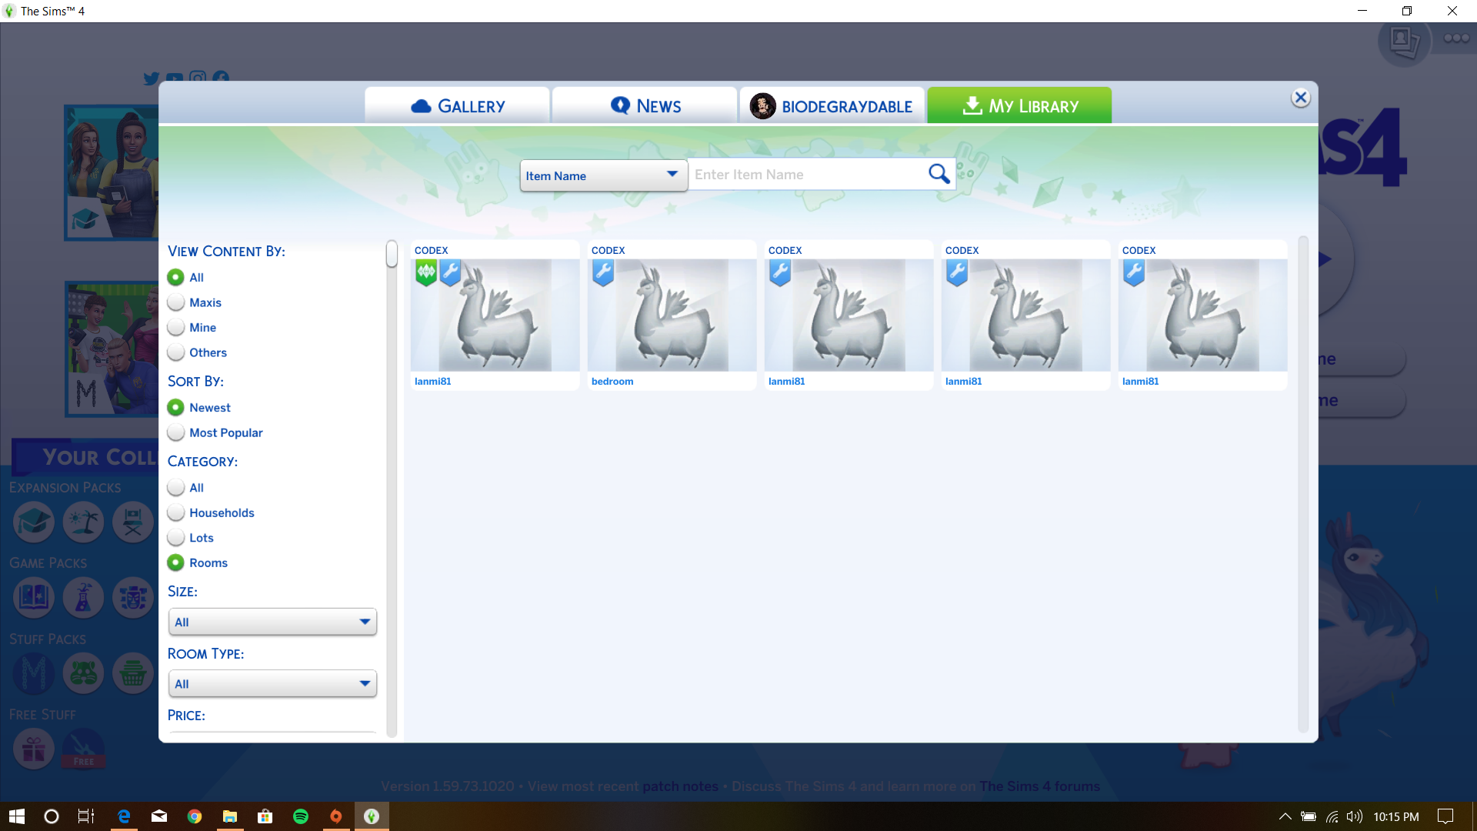Click the Origin icon in the taskbar

(336, 816)
